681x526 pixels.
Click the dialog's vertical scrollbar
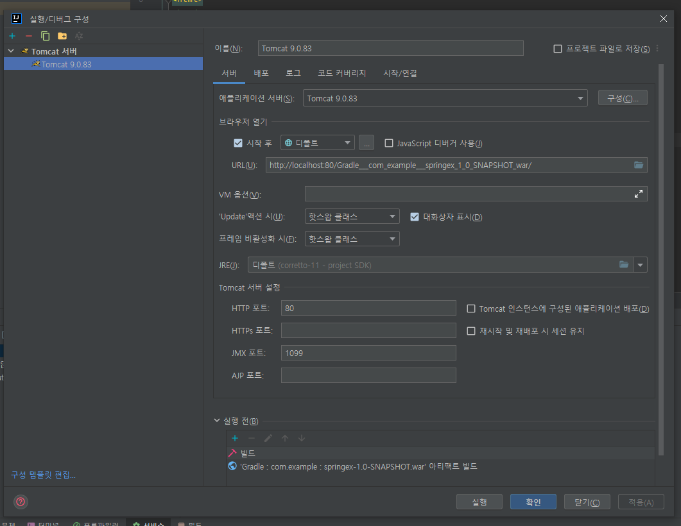[661, 260]
